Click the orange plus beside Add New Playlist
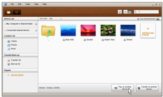163x97 pixels. pos(8,75)
